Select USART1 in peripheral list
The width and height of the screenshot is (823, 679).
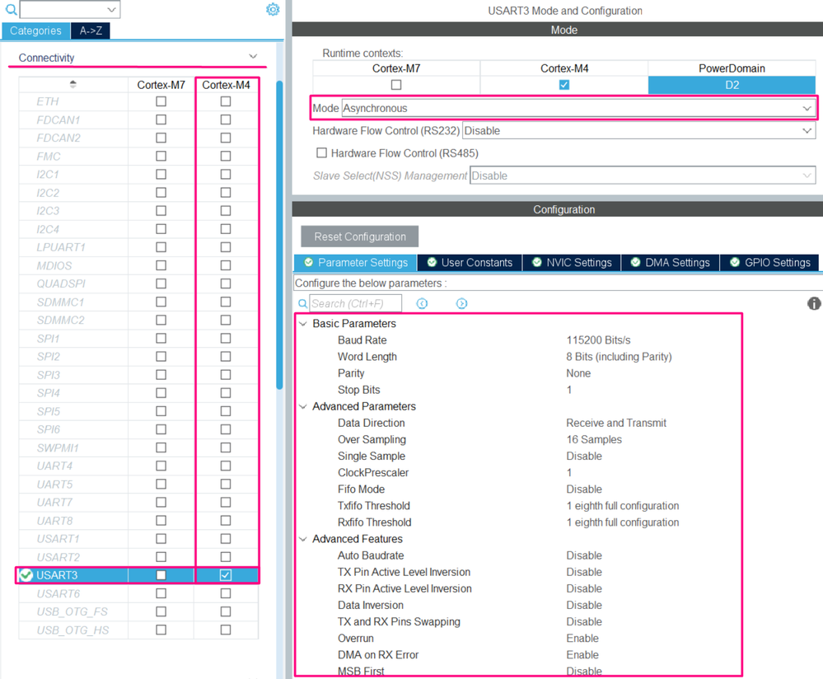tap(58, 539)
